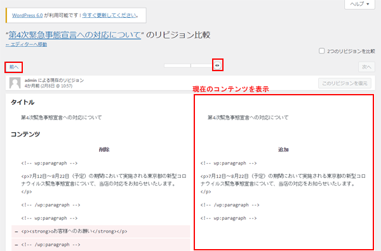
Task: Click the 次へ button
Action: [x=366, y=67]
